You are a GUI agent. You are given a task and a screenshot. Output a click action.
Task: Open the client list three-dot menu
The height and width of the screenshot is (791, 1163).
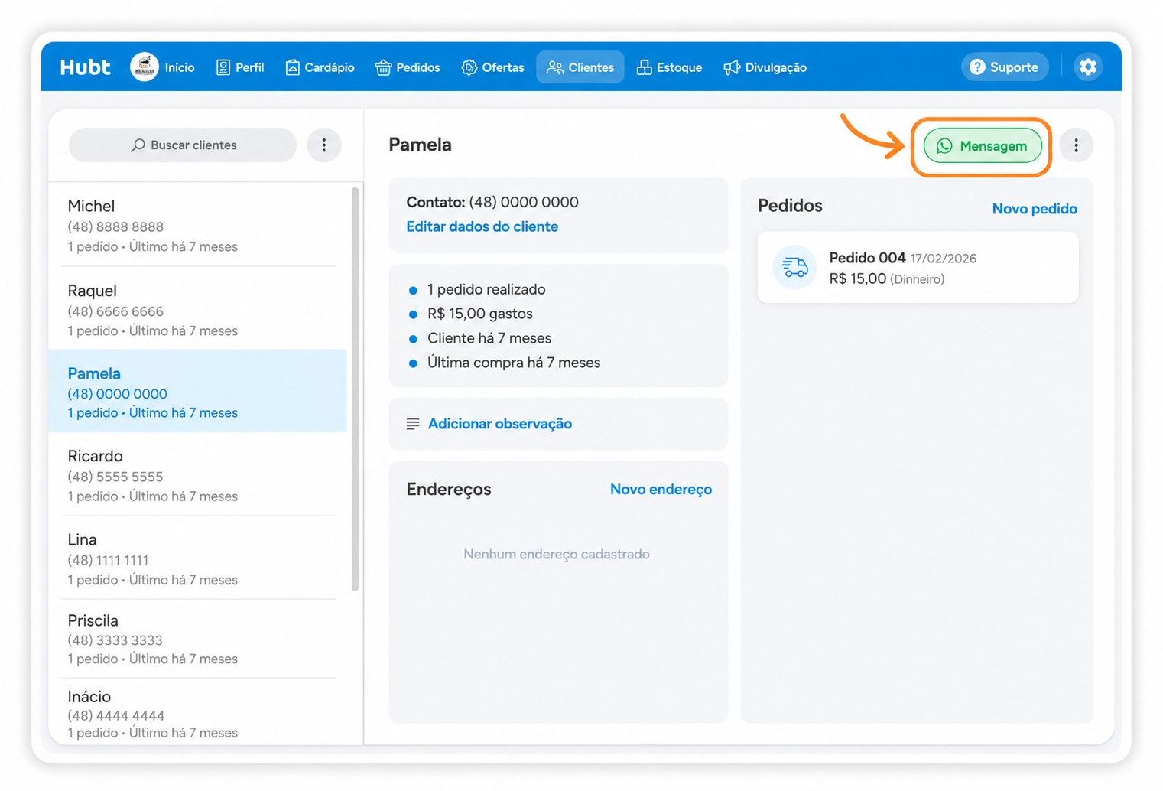[324, 145]
